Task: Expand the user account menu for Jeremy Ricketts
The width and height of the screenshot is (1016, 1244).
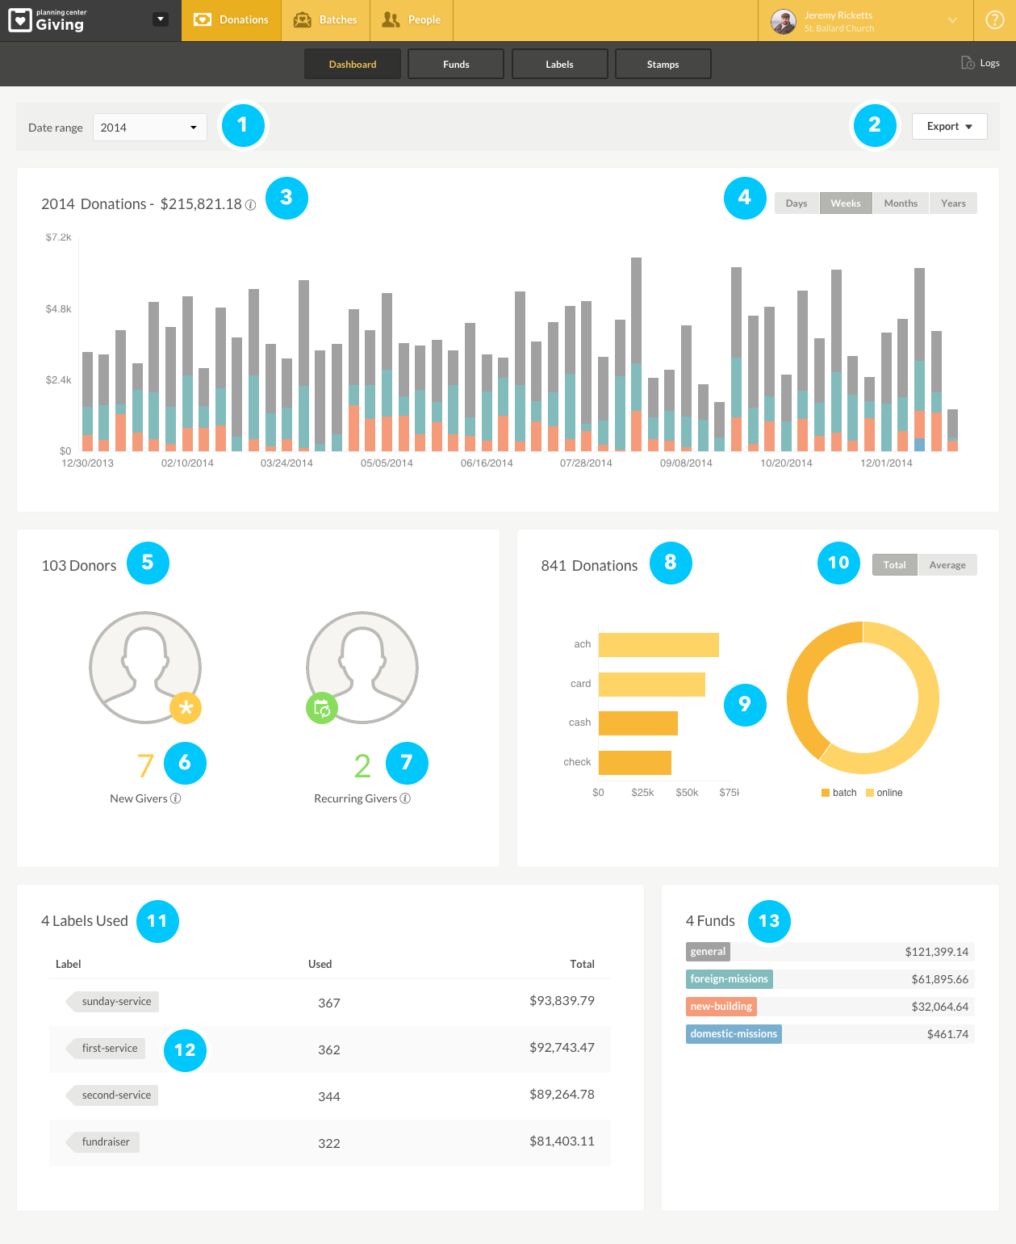Action: pos(952,21)
